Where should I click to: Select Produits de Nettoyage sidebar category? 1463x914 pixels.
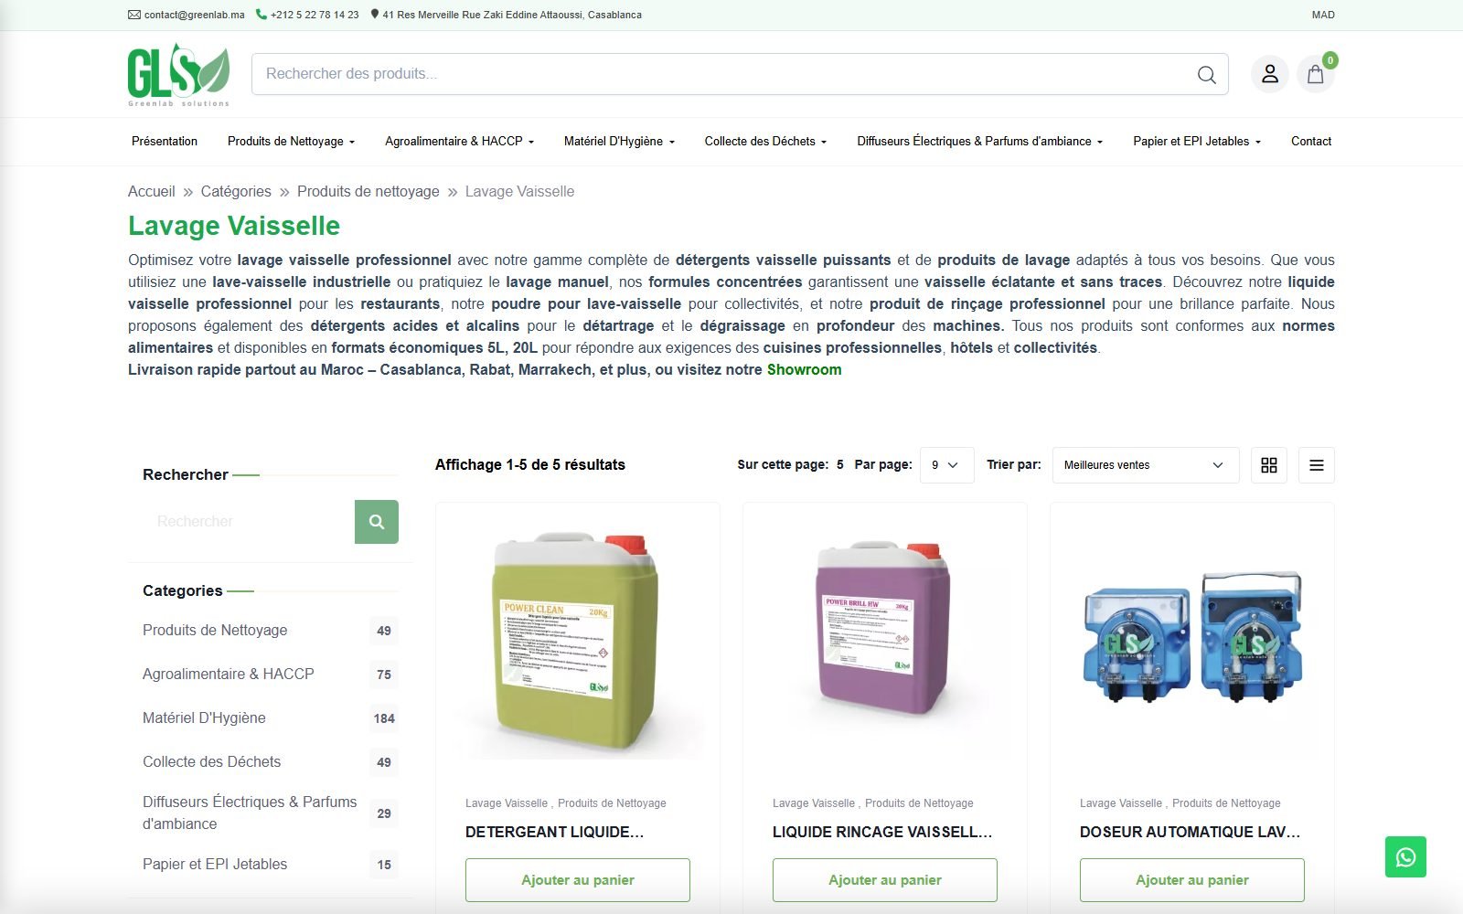[x=215, y=631]
